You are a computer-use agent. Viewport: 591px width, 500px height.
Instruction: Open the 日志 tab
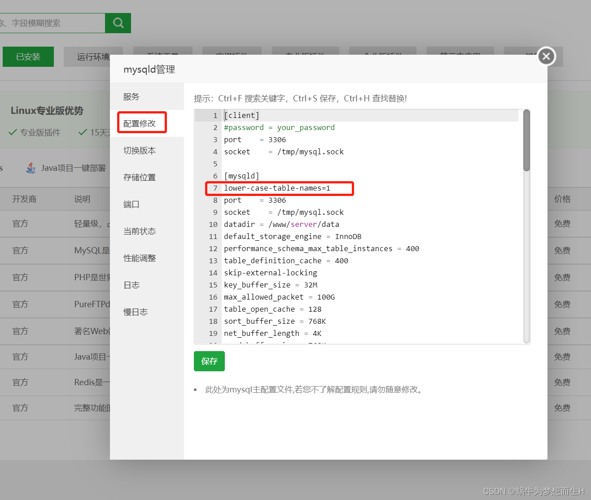tap(147, 285)
